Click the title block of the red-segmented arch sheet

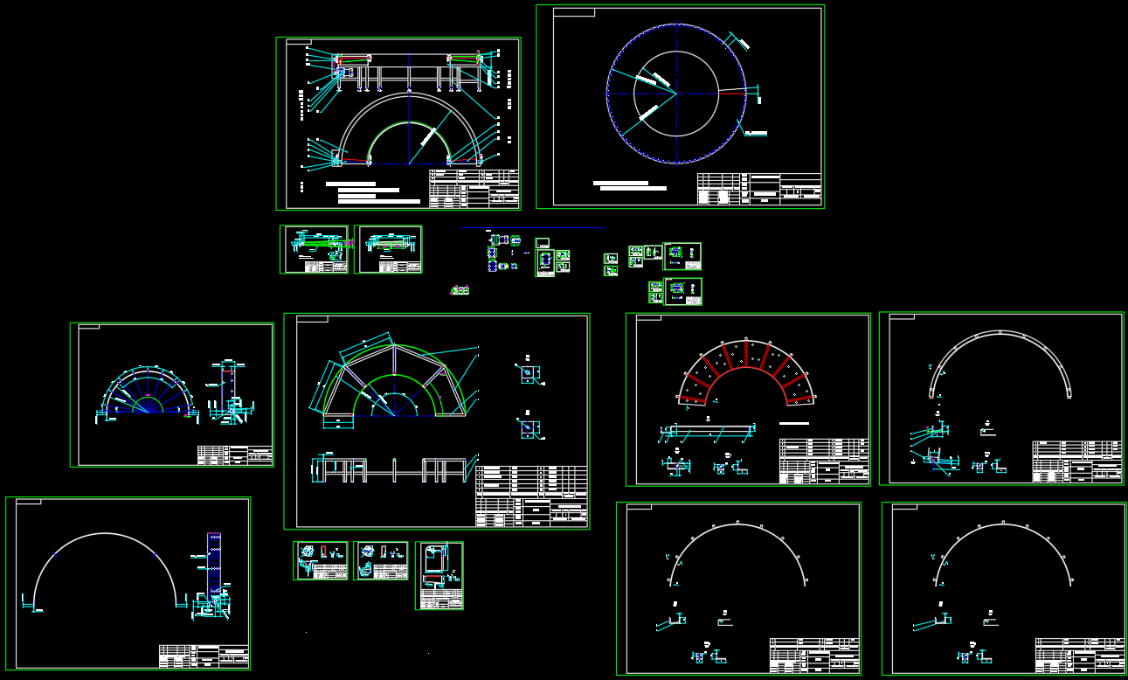[x=824, y=461]
